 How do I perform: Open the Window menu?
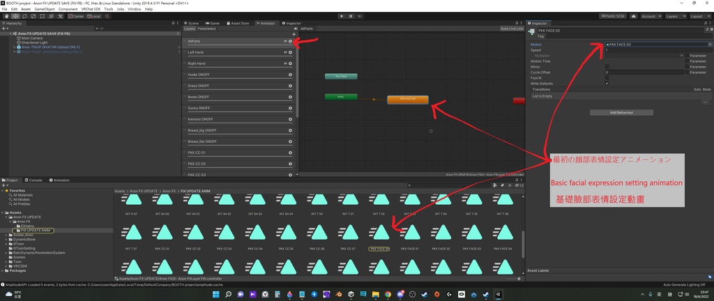pyautogui.click(x=135, y=9)
